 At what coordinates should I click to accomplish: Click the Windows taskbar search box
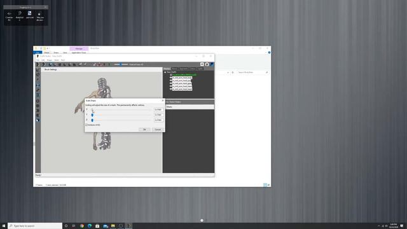point(35,226)
